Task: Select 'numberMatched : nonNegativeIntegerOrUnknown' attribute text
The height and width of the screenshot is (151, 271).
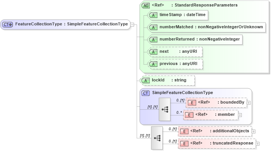Action: tap(211, 27)
